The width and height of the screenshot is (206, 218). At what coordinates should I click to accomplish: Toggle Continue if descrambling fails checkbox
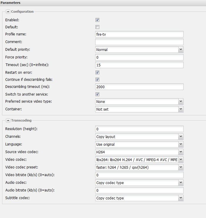pos(97,80)
